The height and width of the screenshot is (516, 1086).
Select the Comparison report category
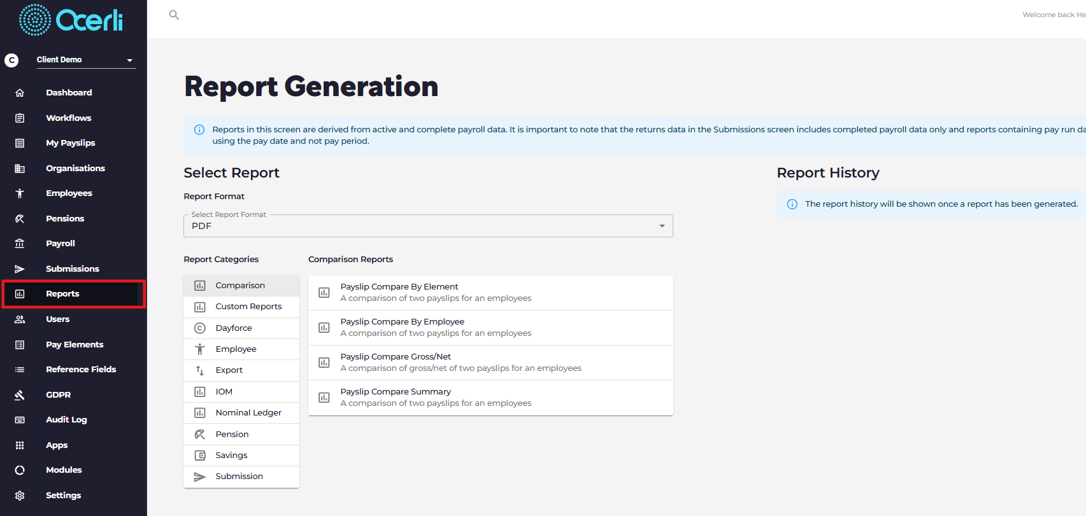pos(241,286)
